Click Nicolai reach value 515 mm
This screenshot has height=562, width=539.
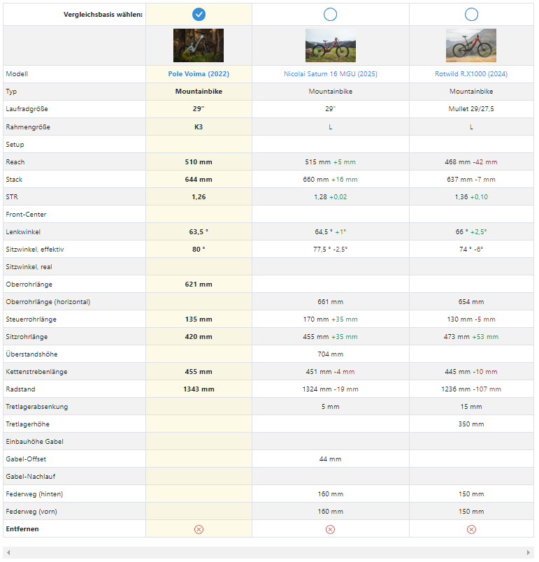tap(317, 162)
